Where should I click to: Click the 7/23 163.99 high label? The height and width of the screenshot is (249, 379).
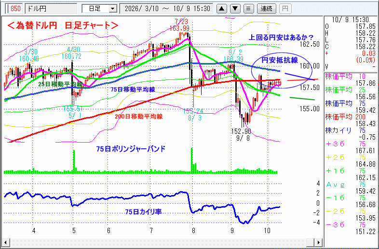click(179, 25)
